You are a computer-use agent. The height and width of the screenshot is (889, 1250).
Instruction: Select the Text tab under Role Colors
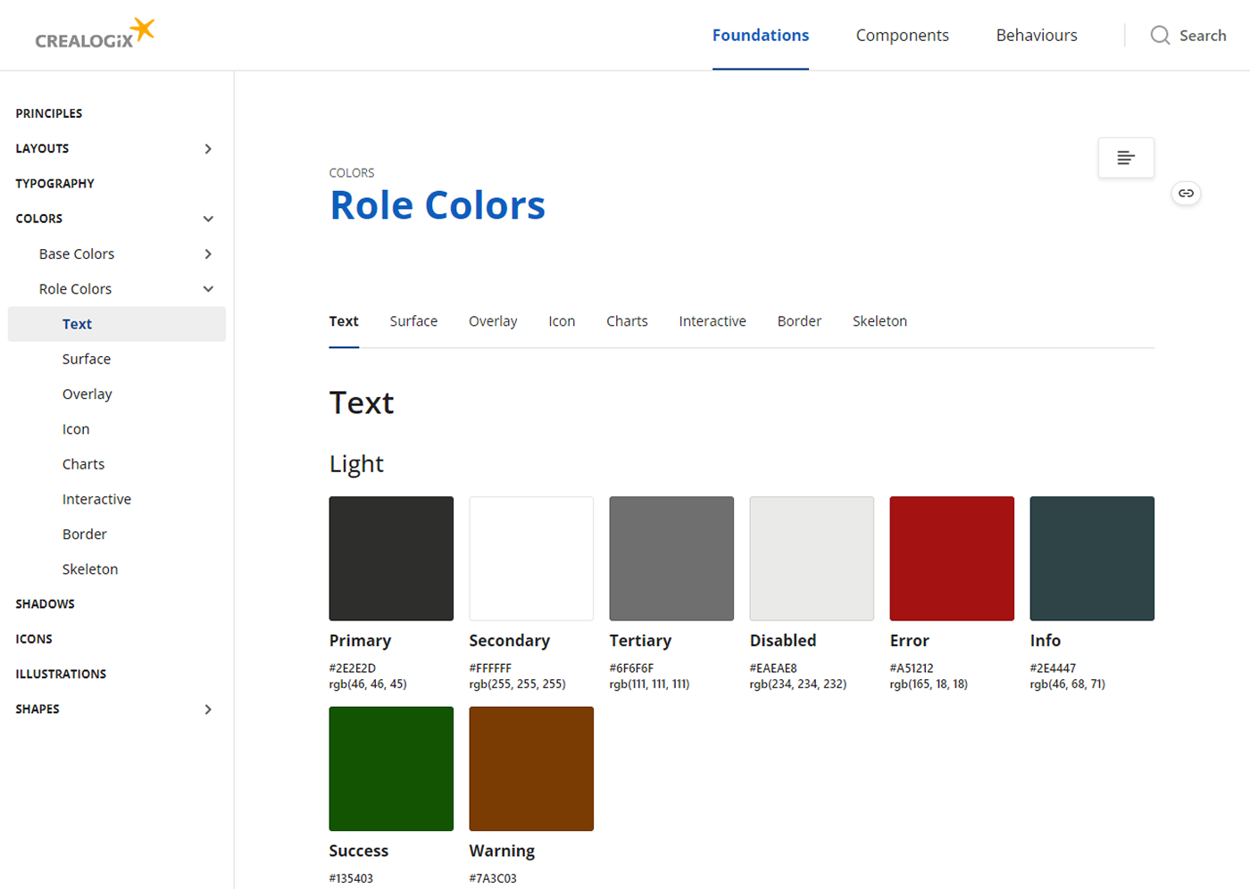(x=344, y=321)
